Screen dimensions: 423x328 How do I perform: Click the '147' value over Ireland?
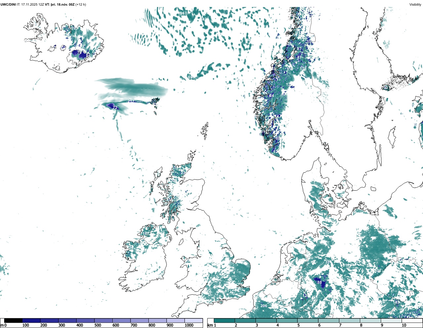tap(146, 234)
